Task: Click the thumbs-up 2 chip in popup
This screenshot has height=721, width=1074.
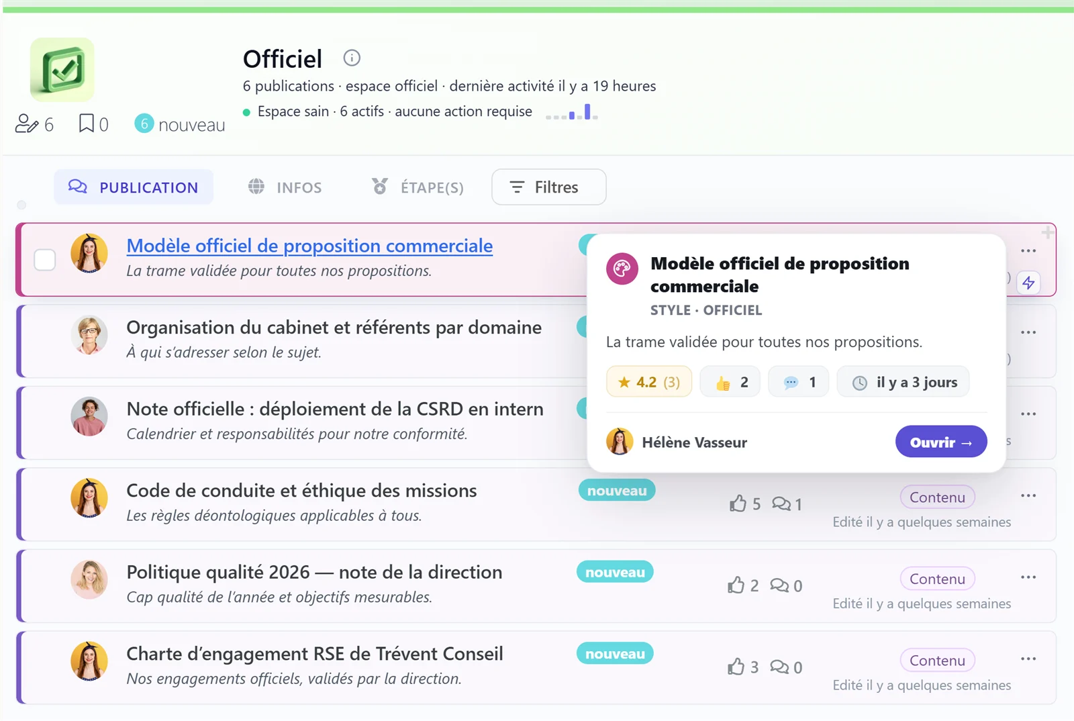Action: coord(730,382)
